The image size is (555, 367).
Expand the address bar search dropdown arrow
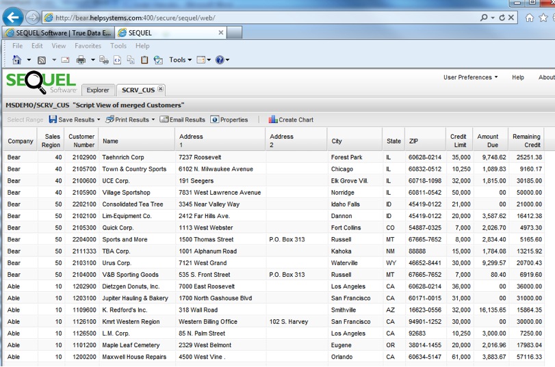pyautogui.click(x=492, y=17)
